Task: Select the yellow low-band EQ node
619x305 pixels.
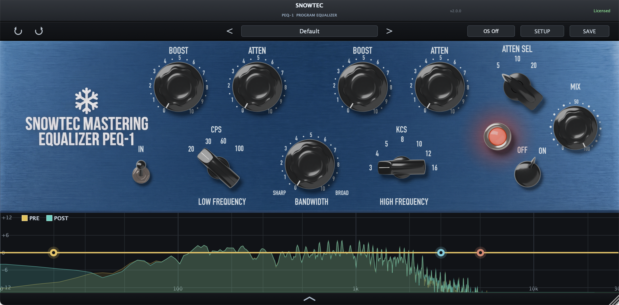Action: click(54, 253)
